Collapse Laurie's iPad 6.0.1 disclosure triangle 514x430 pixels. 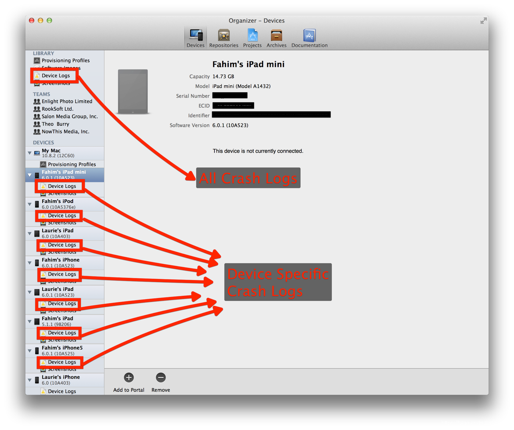[x=29, y=292]
